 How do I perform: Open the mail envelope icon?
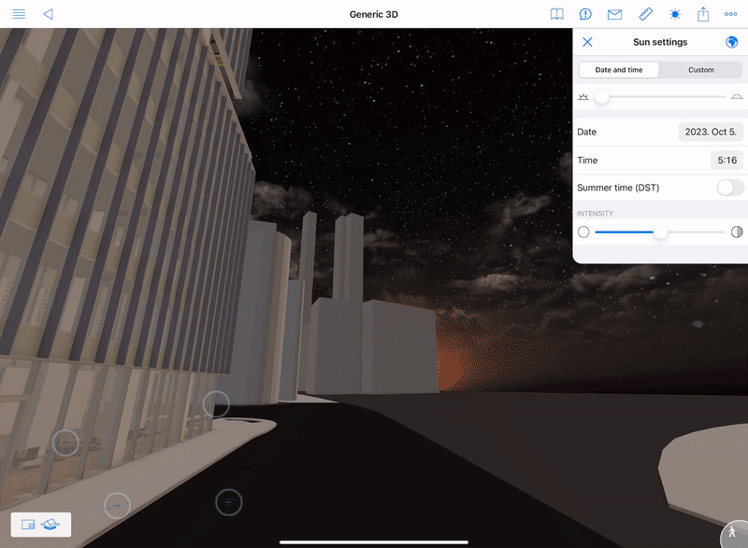point(614,14)
